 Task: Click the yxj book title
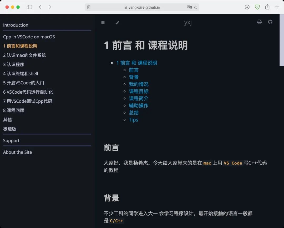tap(188, 22)
